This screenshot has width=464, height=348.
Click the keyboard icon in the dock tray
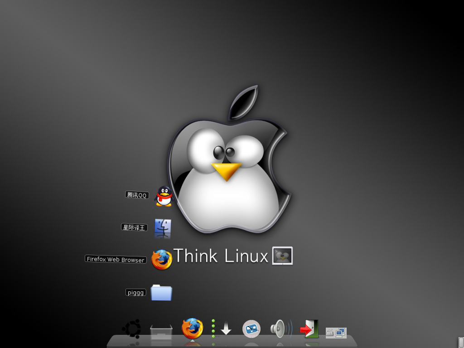point(330,333)
